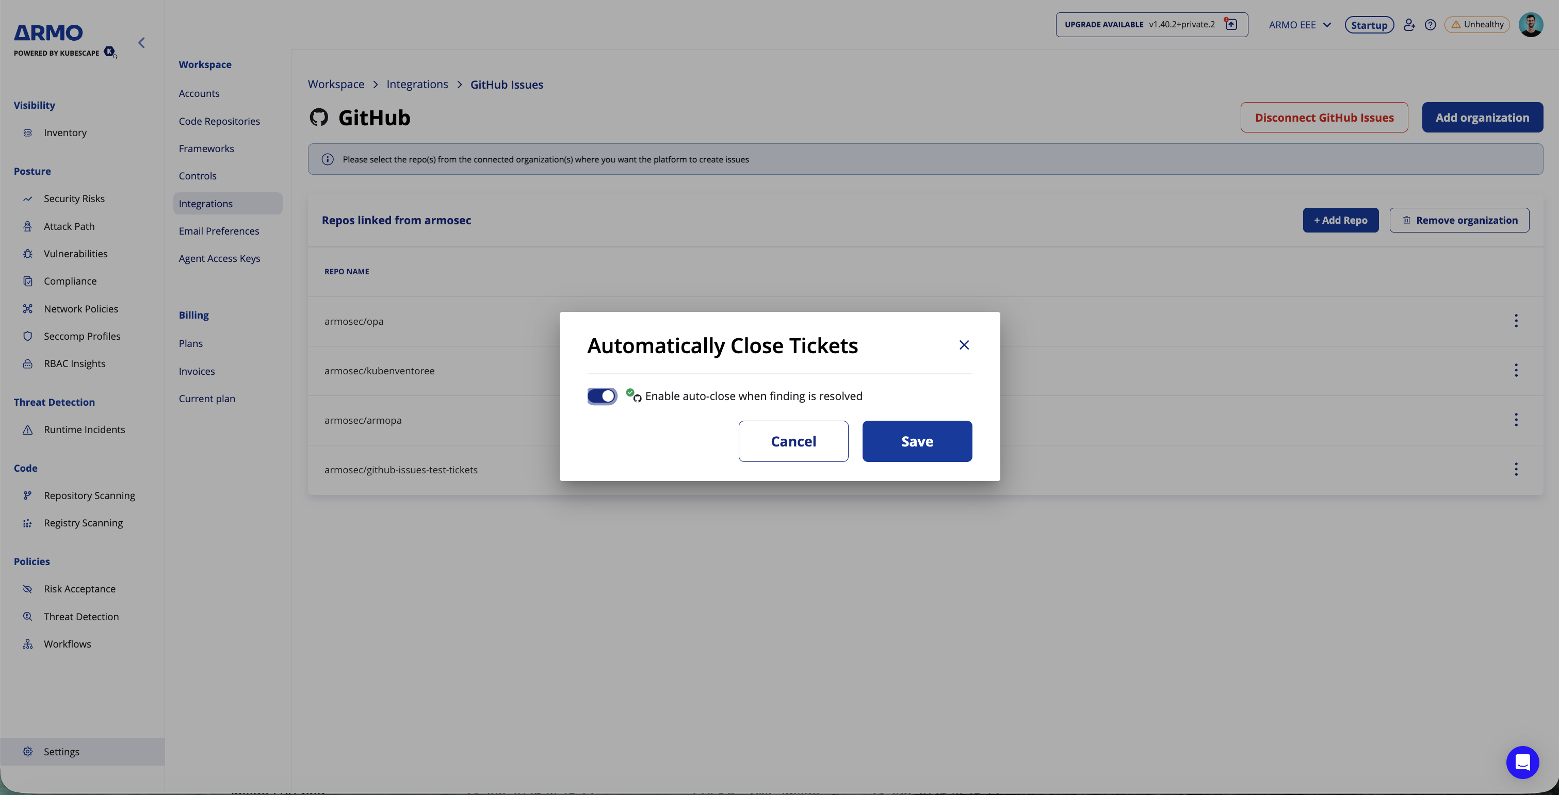Click the Vulnerabilities bug icon

pyautogui.click(x=27, y=254)
